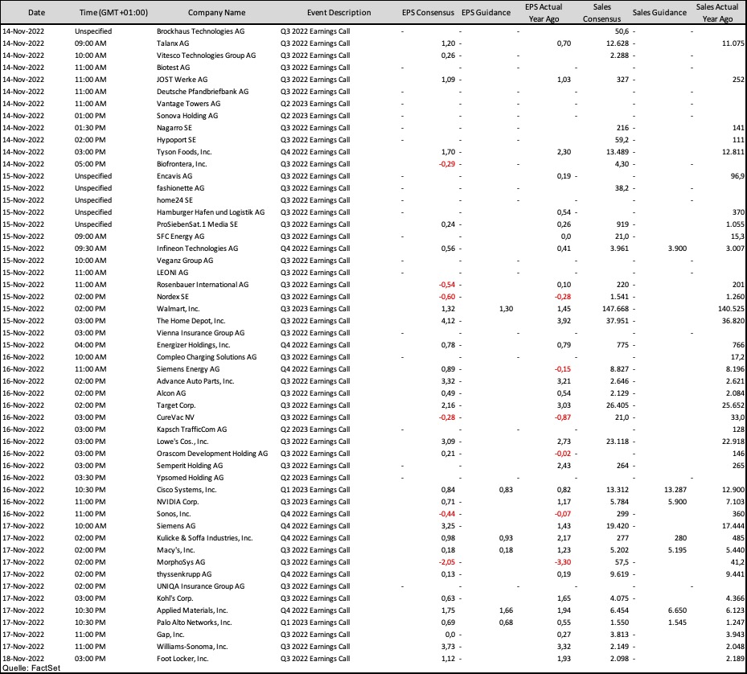This screenshot has width=747, height=674.
Task: Select the fashionette AG company cell
Action: pos(181,188)
